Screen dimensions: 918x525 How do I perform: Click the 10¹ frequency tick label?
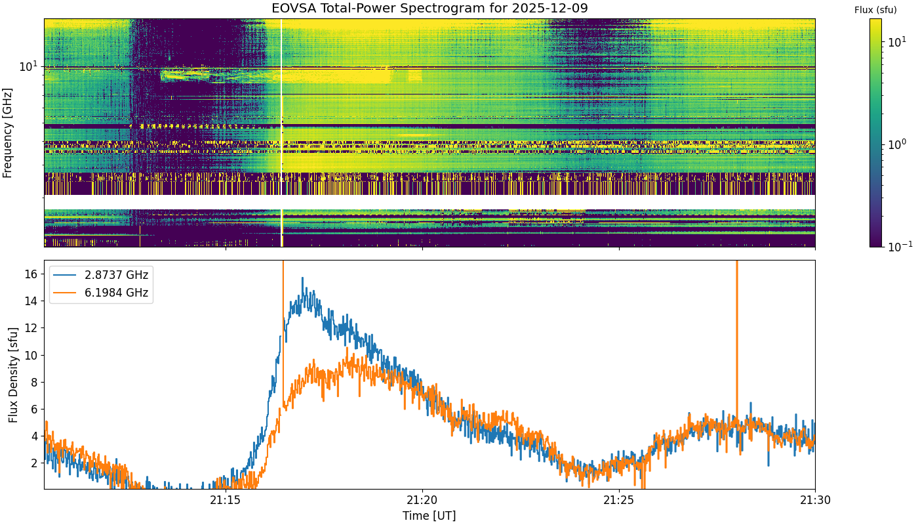click(x=28, y=66)
